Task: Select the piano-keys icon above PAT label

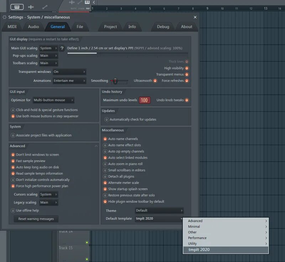Action: point(87,2)
